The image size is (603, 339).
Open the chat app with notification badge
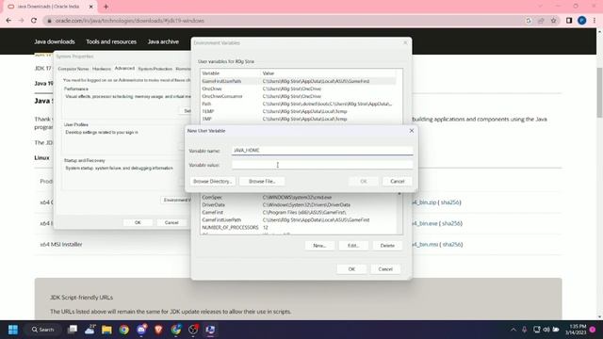[x=141, y=330]
